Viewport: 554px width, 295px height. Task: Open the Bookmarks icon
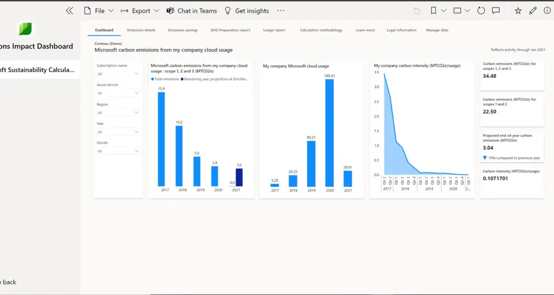click(x=434, y=10)
